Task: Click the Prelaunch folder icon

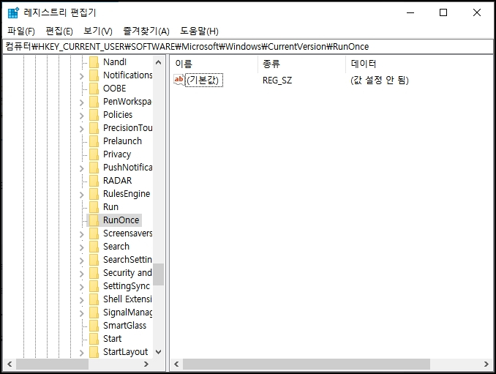Action: [x=94, y=141]
